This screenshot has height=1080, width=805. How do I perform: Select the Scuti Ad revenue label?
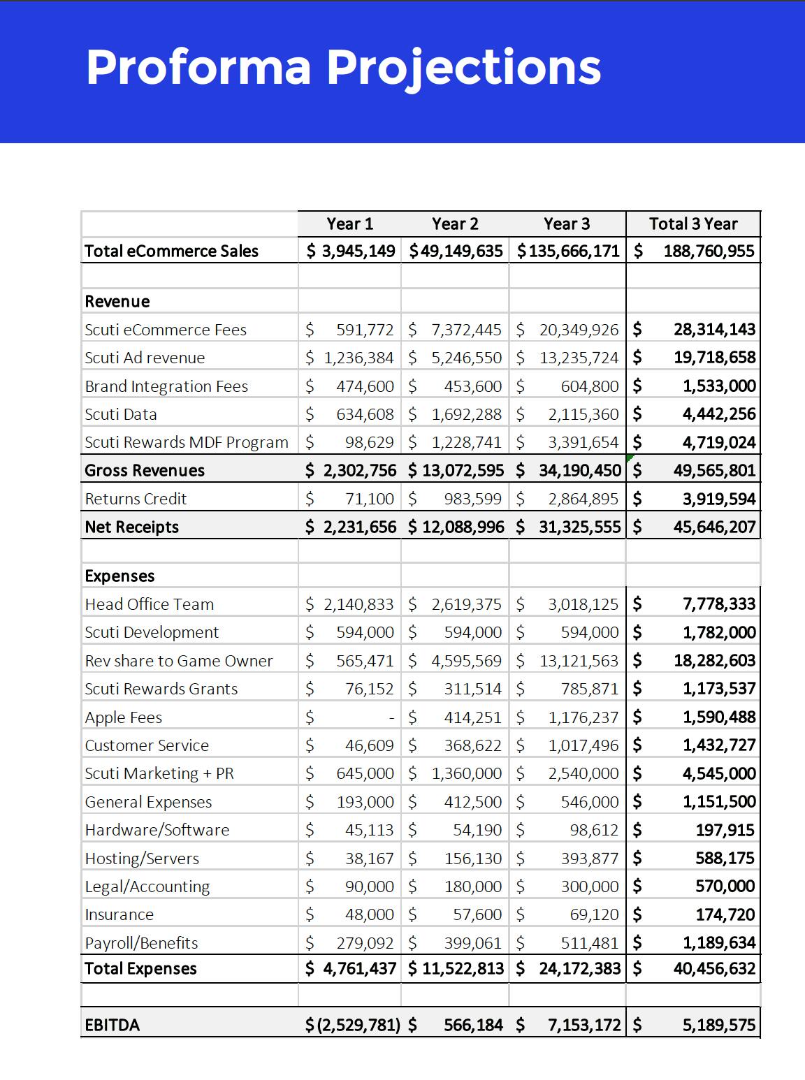click(145, 358)
